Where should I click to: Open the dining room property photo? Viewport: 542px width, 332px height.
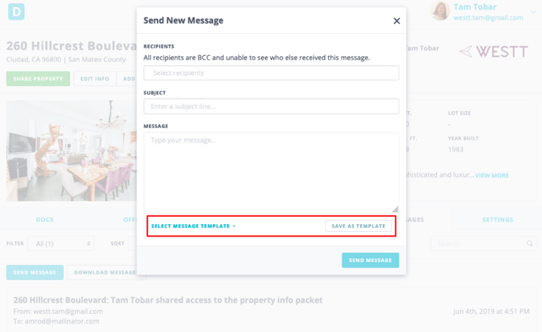[72, 151]
